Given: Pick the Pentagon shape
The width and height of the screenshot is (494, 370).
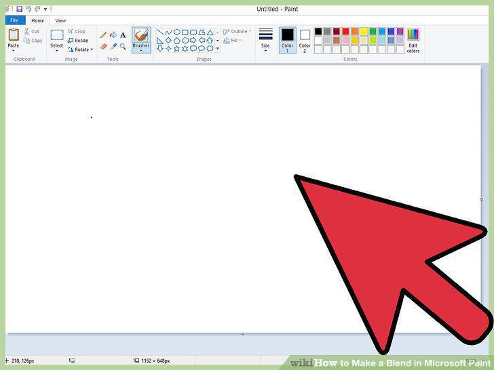Looking at the screenshot, I should click(176, 41).
